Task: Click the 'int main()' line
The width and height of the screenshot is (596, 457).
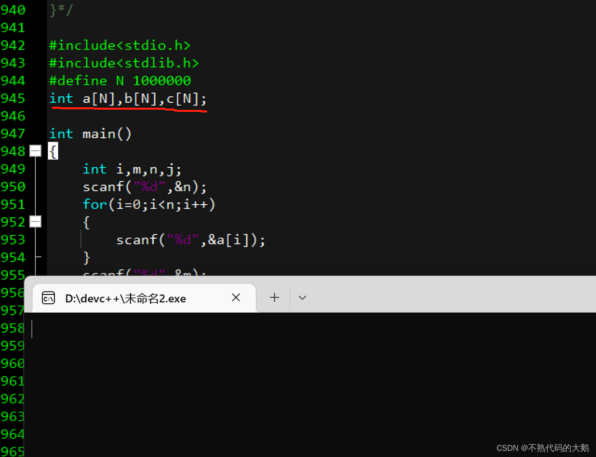Action: click(x=90, y=134)
